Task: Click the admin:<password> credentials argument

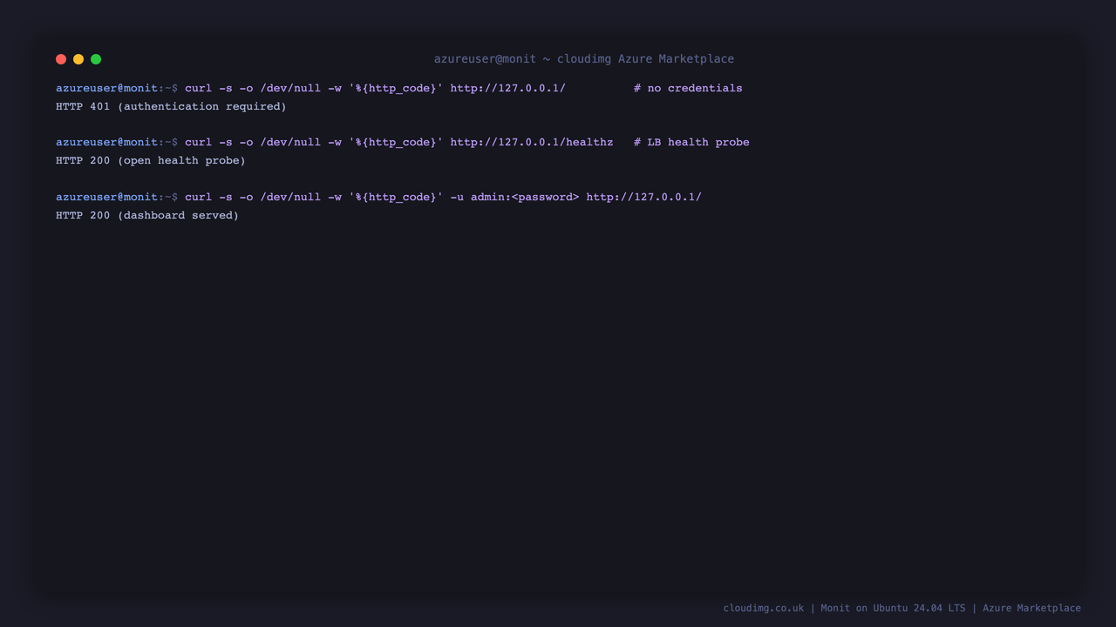Action: pos(525,197)
